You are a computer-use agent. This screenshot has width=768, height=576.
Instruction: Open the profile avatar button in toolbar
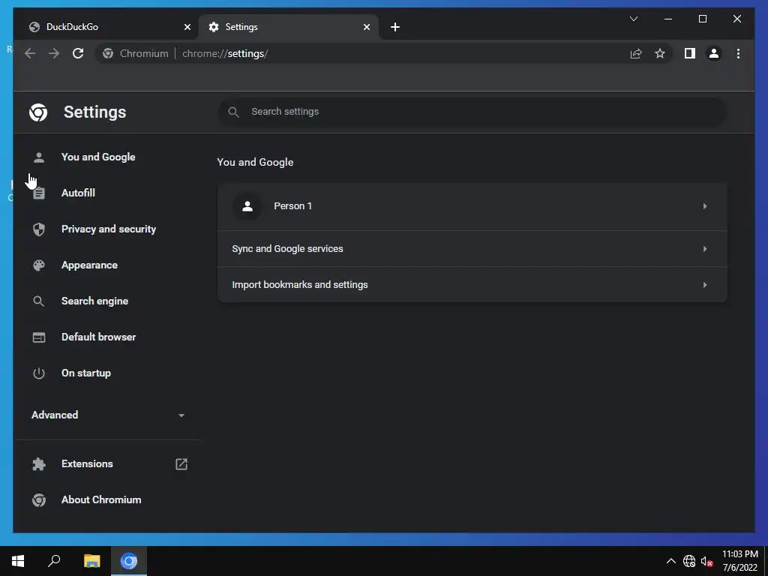714,53
